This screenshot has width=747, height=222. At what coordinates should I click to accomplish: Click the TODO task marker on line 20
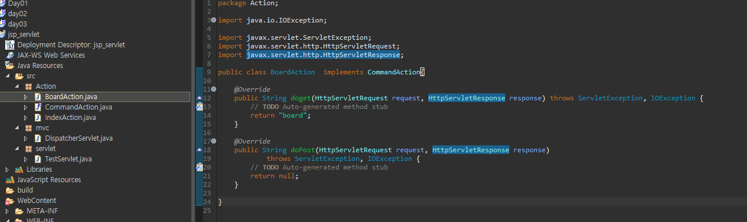coord(199,167)
